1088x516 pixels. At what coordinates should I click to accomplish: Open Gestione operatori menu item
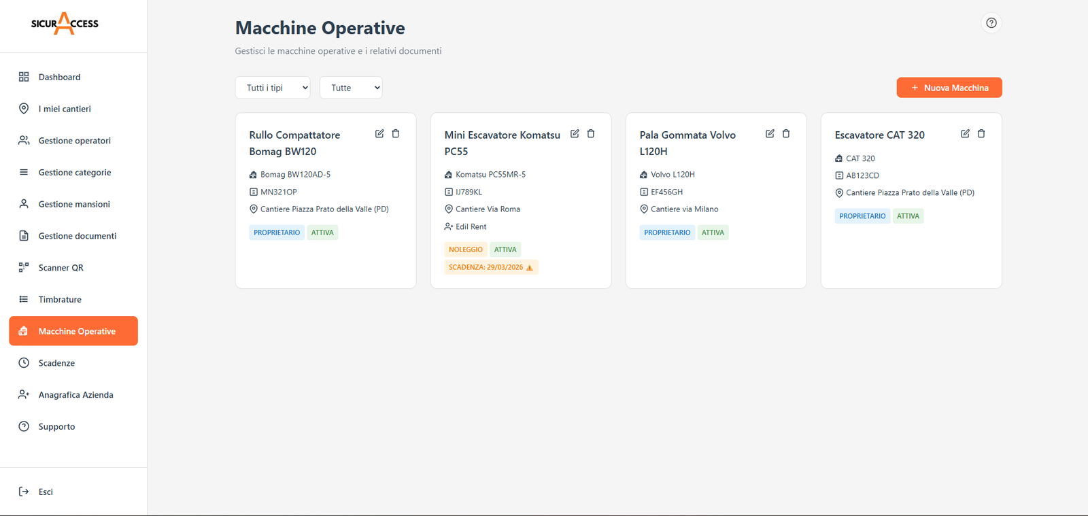[x=74, y=141]
